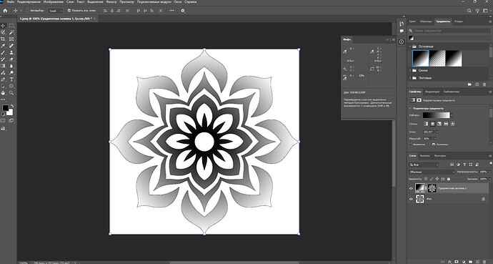Viewport: 493px width, 264px height.
Task: Select the Ellipse shape tool
Action: click(11, 87)
